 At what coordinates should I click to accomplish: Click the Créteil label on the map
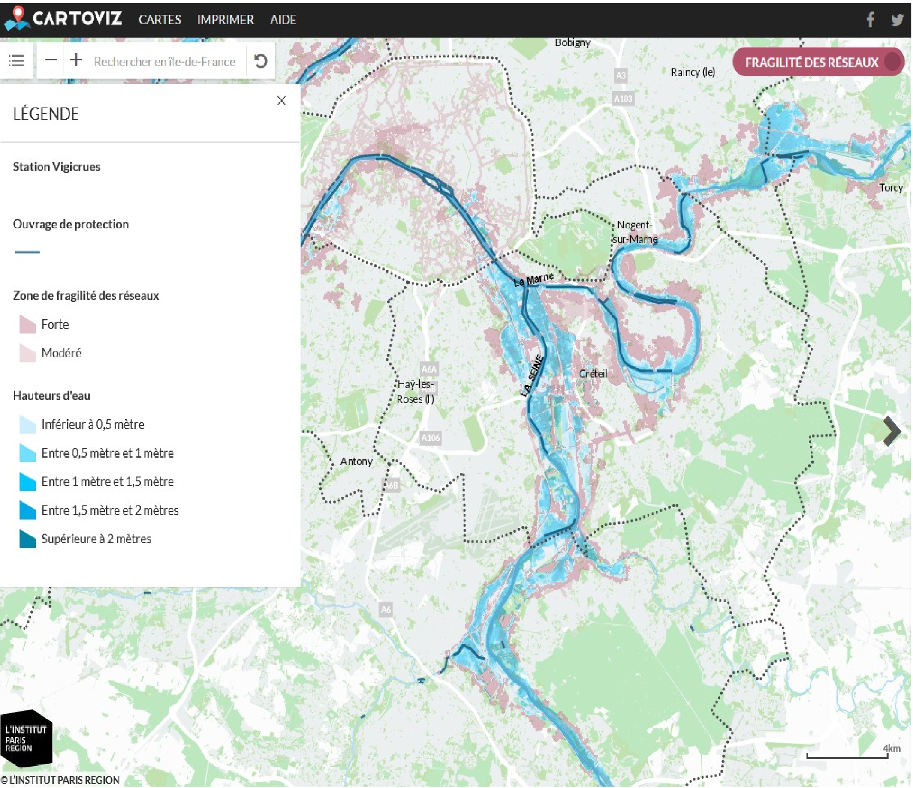click(x=593, y=374)
